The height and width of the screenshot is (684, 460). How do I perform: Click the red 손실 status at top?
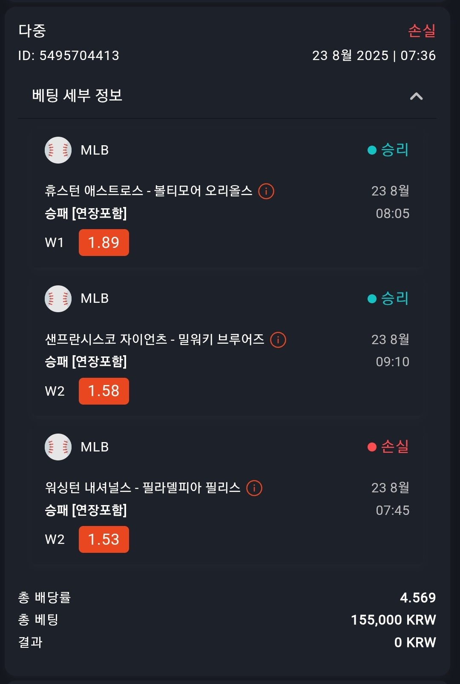click(422, 31)
